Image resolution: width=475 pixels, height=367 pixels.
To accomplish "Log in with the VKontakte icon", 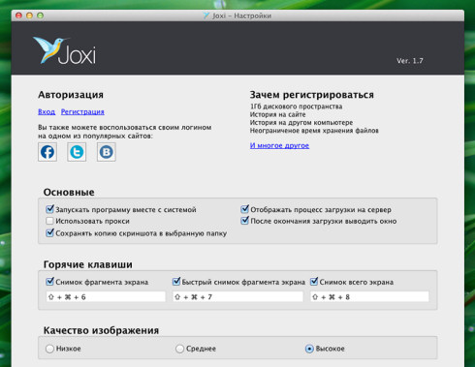I will (x=107, y=152).
